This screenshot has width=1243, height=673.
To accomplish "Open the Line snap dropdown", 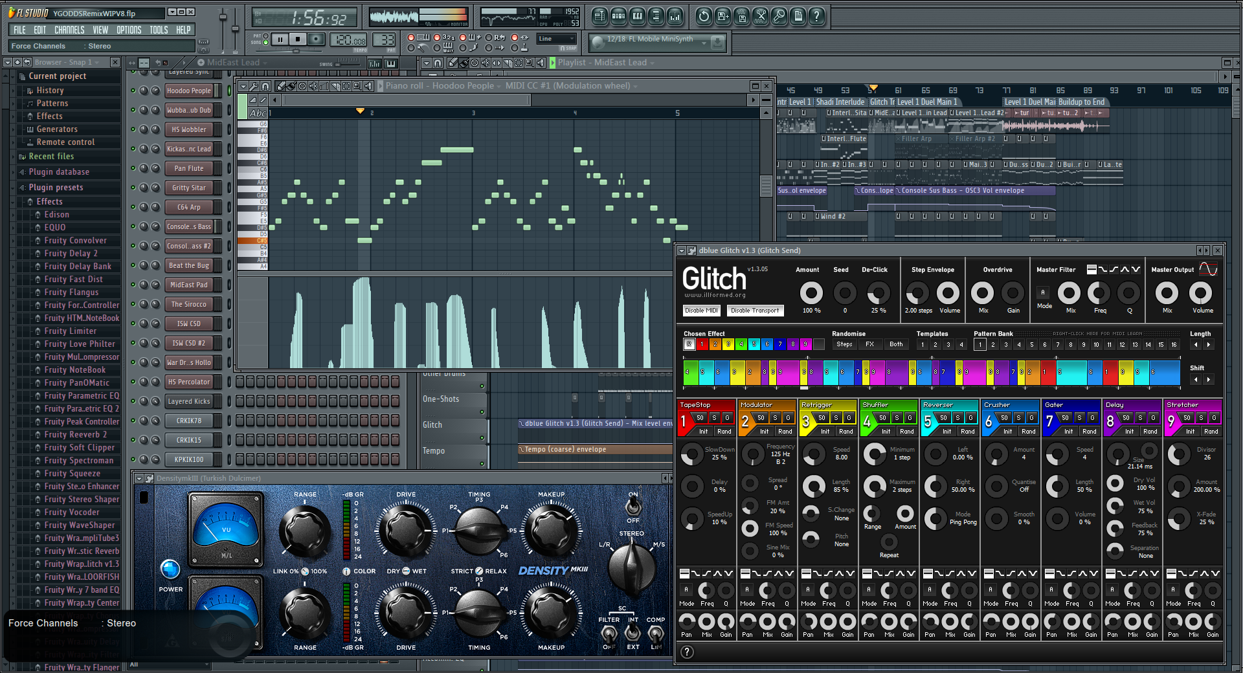I will [x=556, y=39].
